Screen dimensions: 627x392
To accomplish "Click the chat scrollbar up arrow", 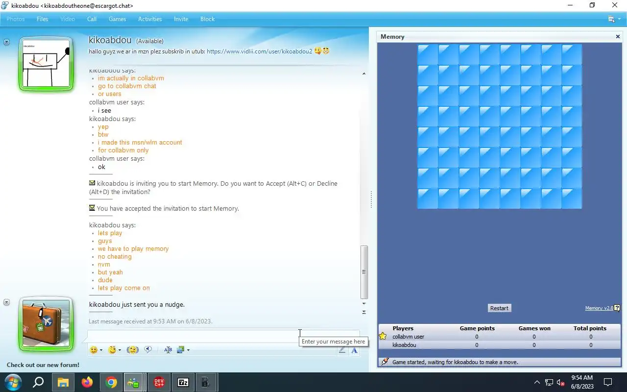I will (x=364, y=73).
